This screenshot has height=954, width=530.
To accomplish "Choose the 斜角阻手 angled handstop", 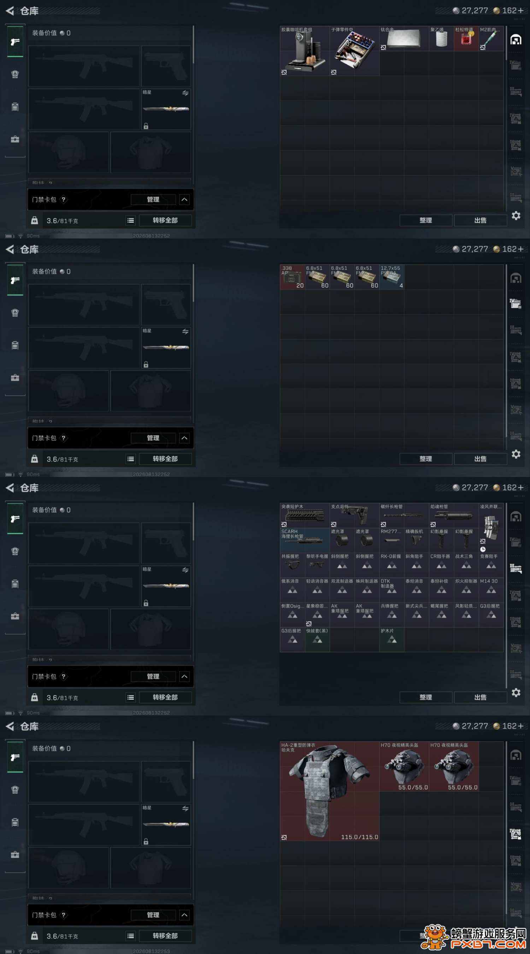I will (417, 565).
